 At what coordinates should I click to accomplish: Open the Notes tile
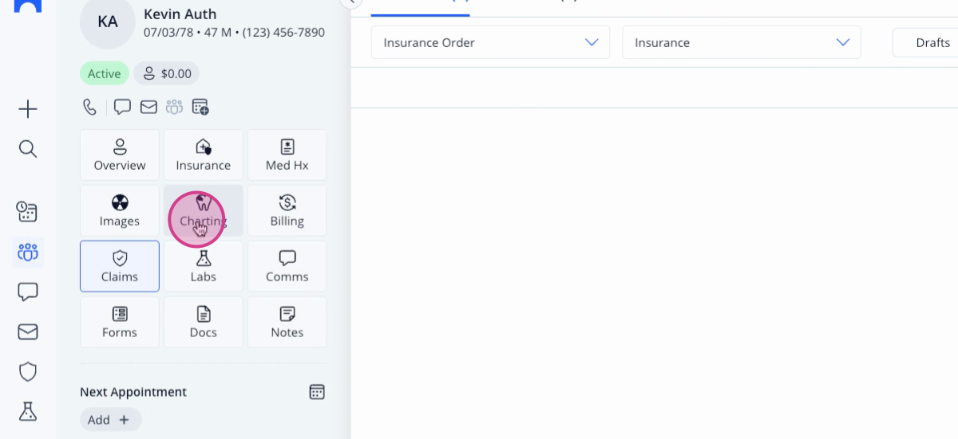(x=287, y=323)
